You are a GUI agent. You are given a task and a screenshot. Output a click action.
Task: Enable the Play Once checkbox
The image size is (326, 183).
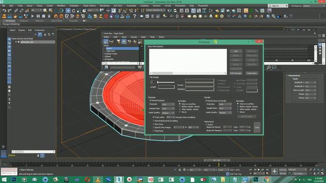click(154, 124)
